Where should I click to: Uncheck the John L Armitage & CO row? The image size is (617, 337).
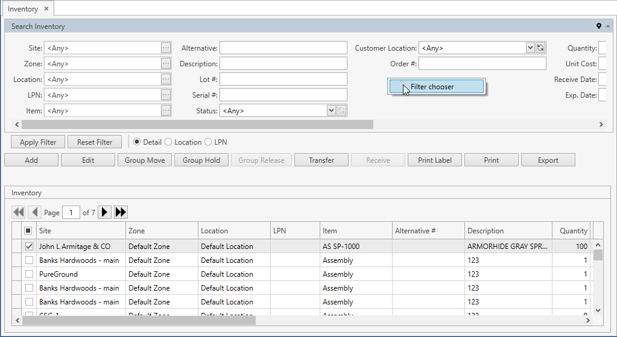tap(28, 247)
